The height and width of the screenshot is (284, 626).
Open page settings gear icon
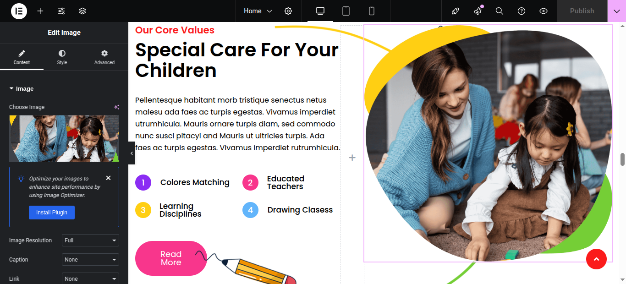[288, 11]
